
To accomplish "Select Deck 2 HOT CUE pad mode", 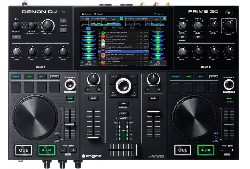I will 175,77.
